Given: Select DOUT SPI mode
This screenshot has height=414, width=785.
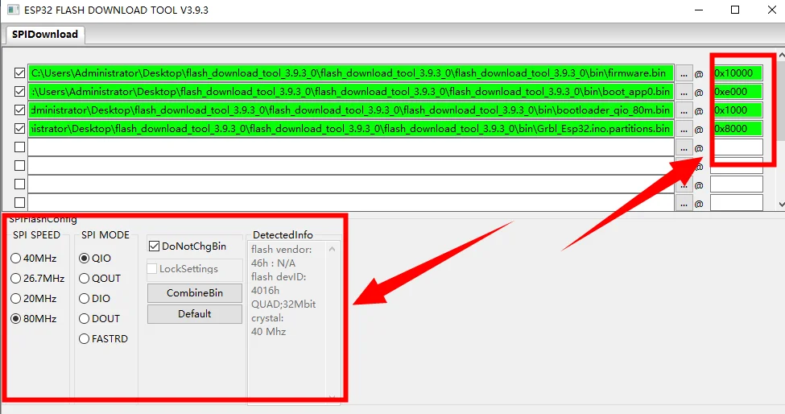Looking at the screenshot, I should pos(100,318).
